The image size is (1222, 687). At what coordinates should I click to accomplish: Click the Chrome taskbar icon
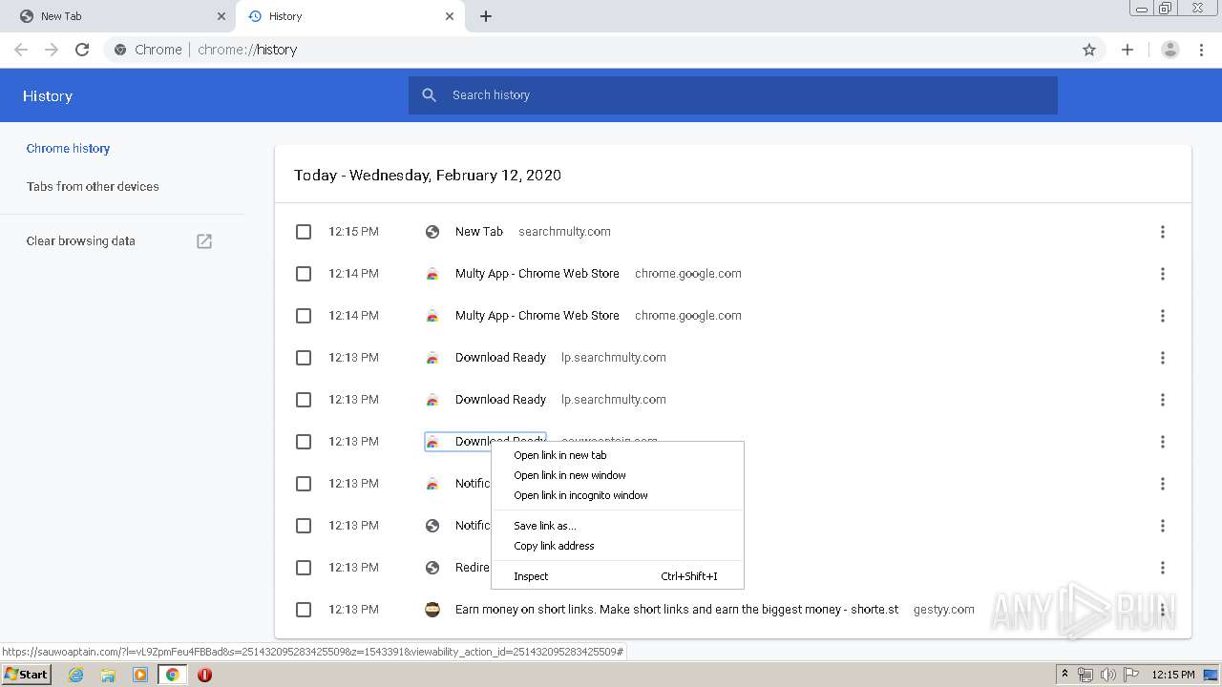tap(173, 675)
